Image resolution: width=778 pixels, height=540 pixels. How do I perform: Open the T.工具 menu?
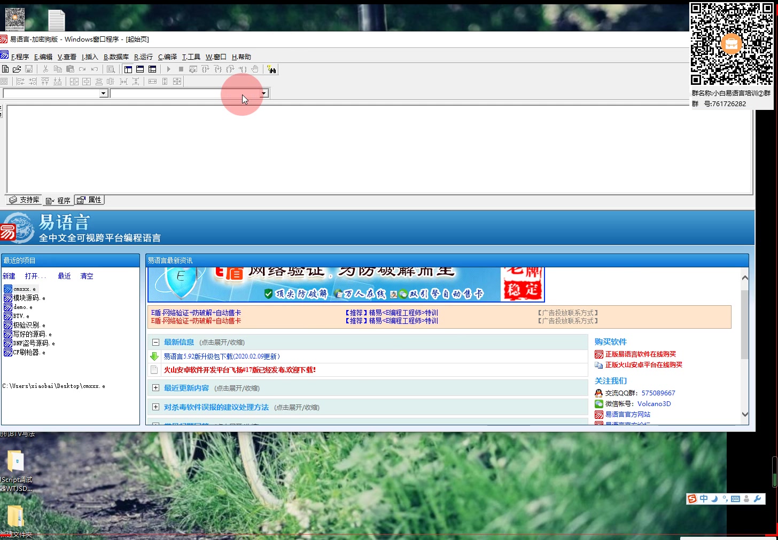[191, 57]
